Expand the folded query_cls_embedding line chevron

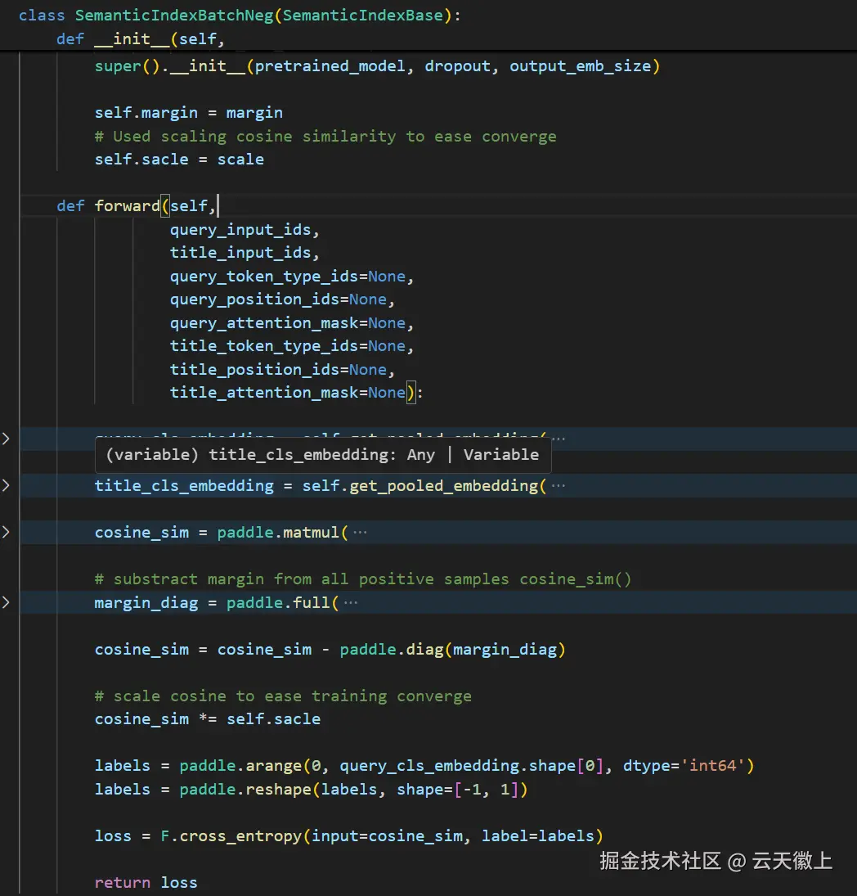pyautogui.click(x=6, y=439)
